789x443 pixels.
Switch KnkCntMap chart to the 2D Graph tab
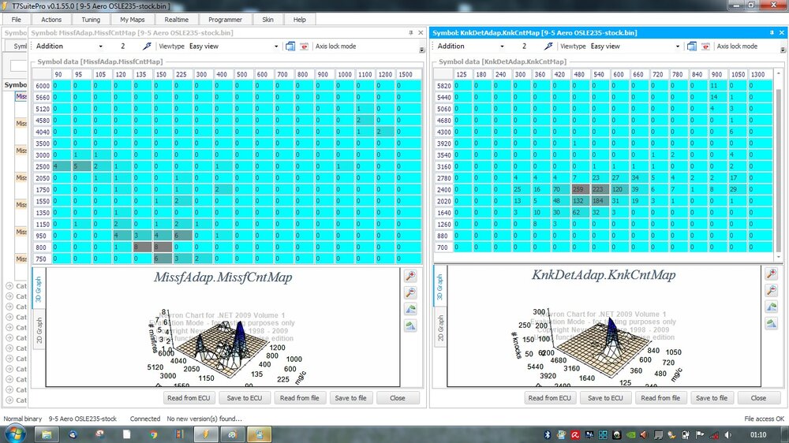(439, 328)
